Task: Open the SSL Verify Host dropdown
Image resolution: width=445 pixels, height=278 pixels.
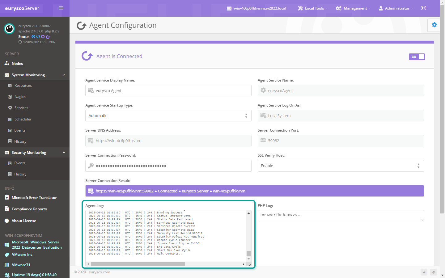Action: [341, 166]
